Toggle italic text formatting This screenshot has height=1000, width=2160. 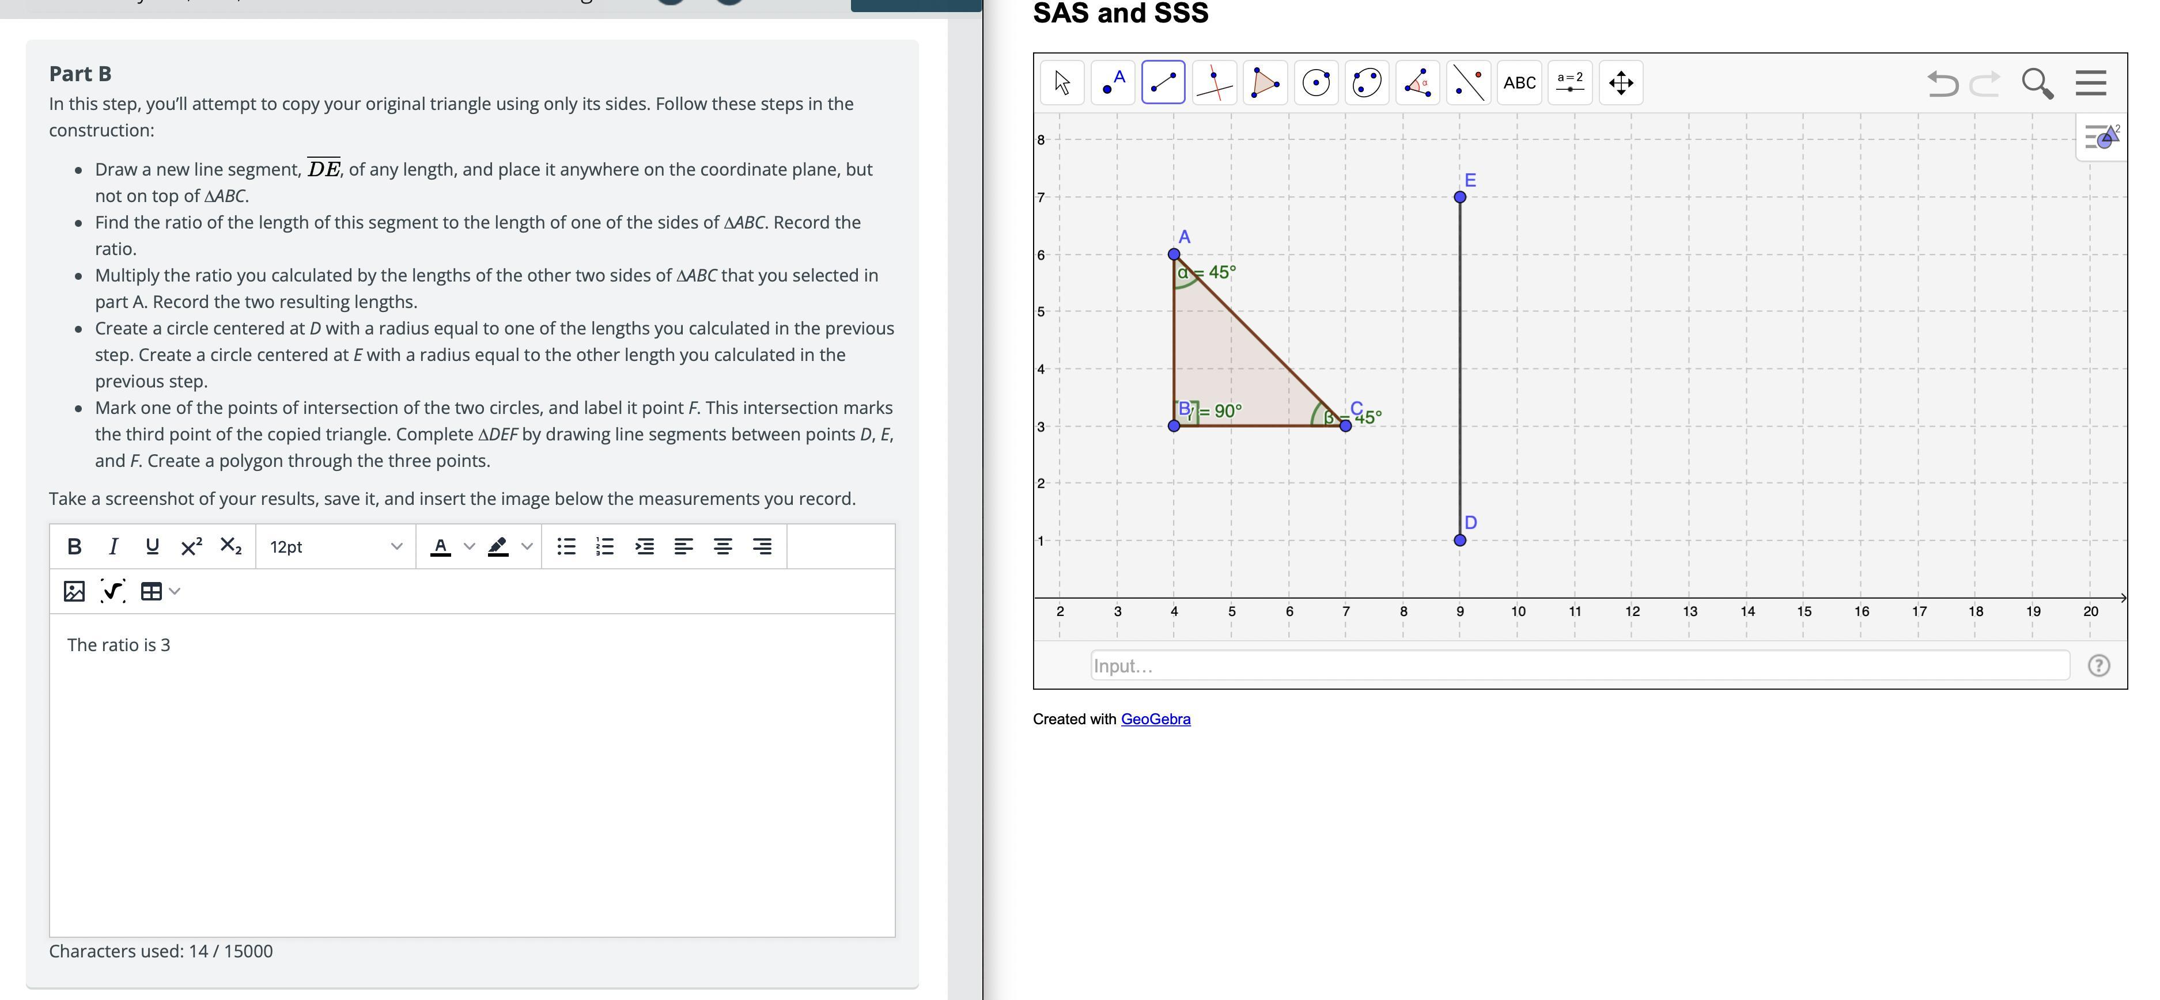click(113, 547)
